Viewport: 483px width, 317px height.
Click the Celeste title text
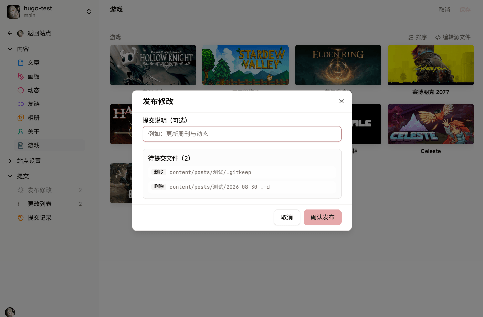coord(431,151)
